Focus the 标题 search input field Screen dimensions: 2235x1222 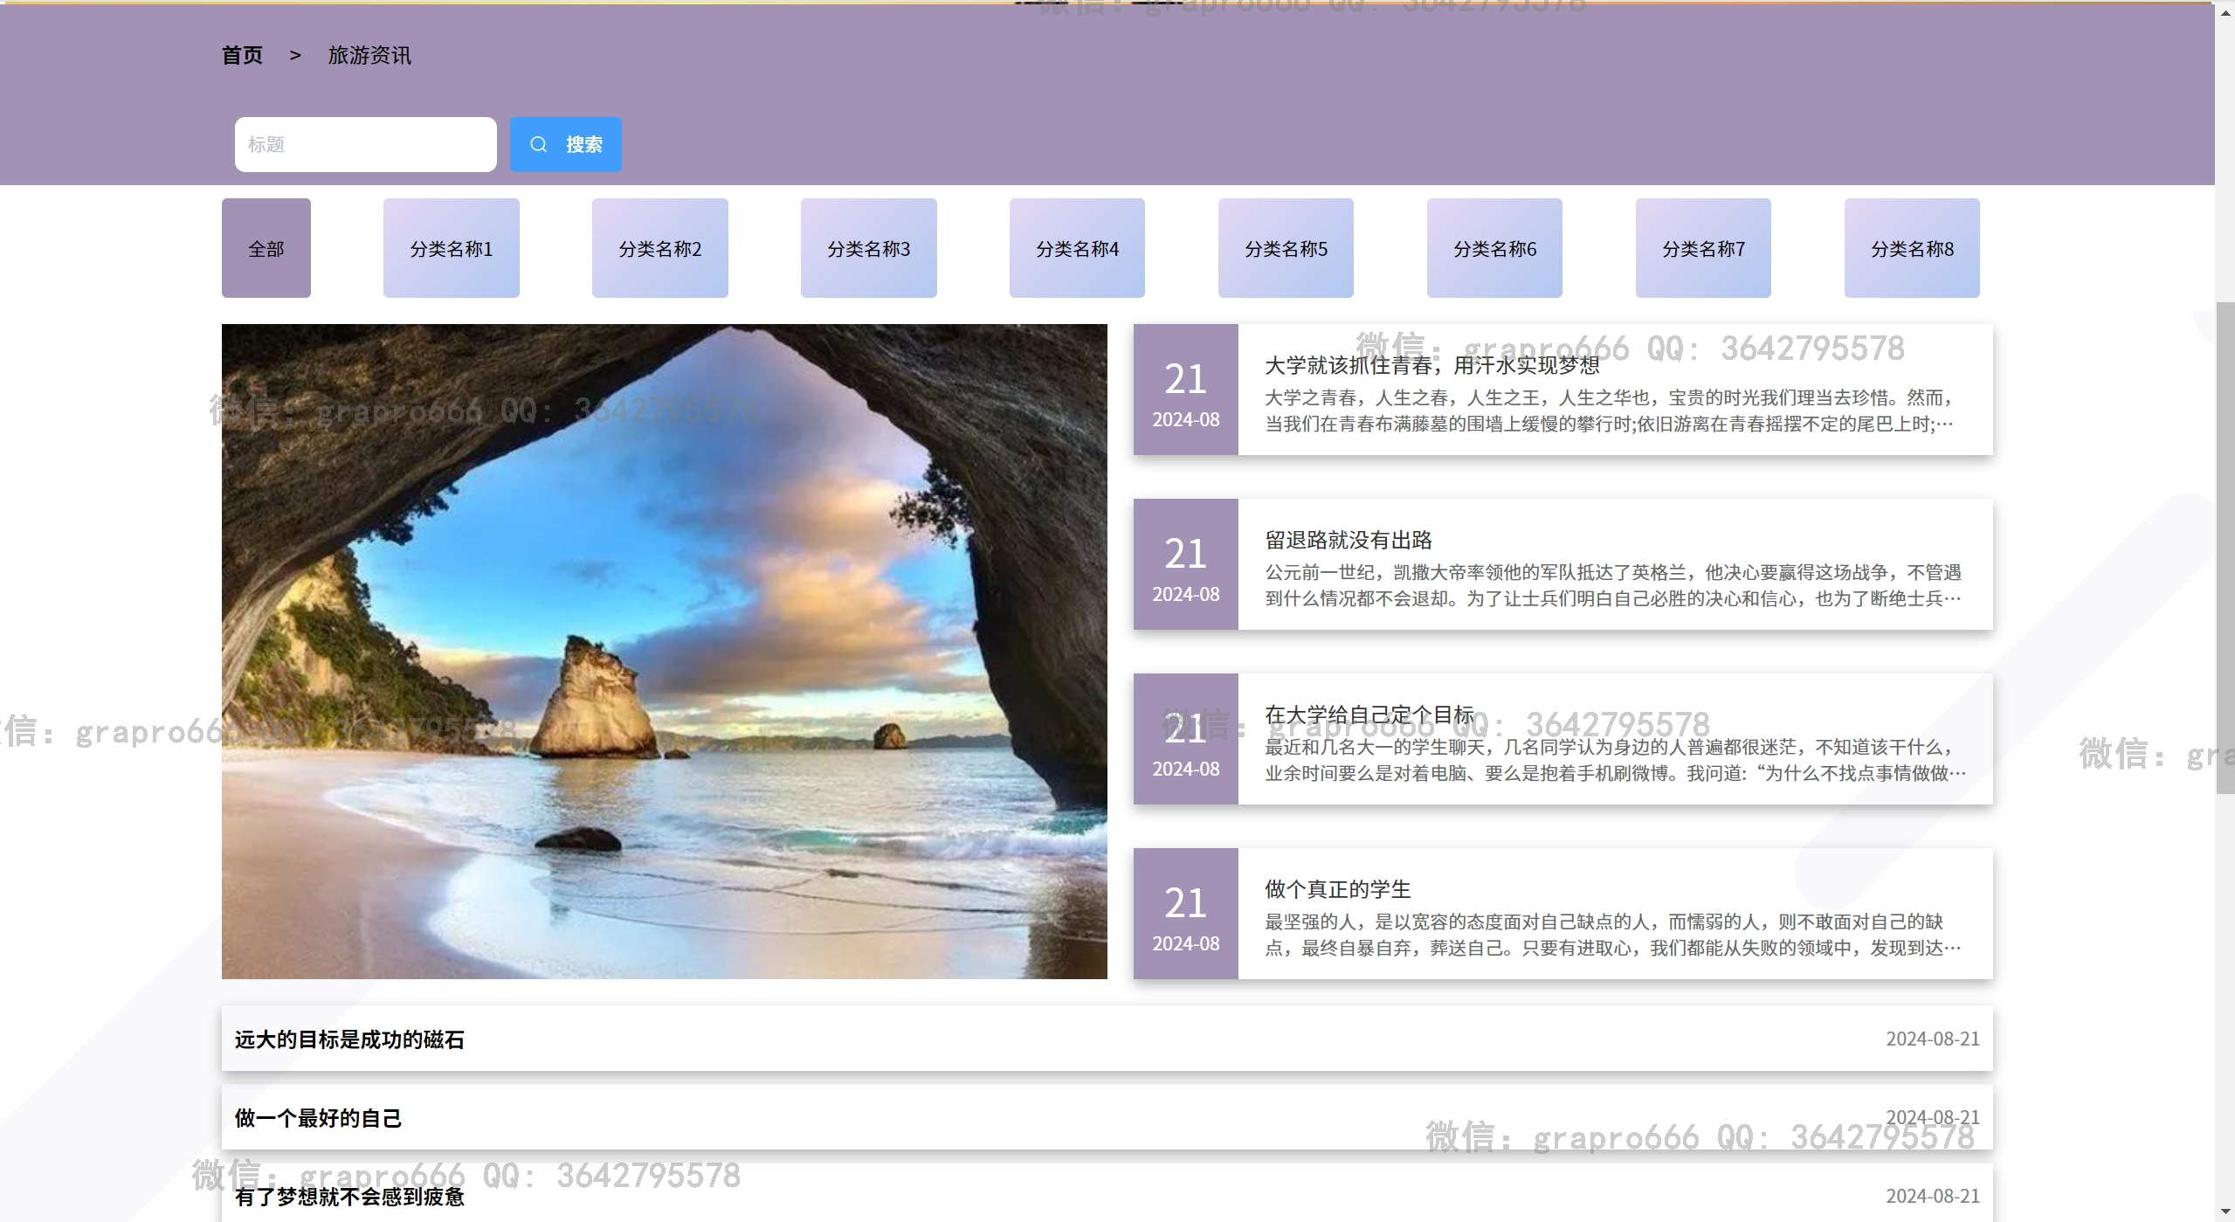(365, 144)
